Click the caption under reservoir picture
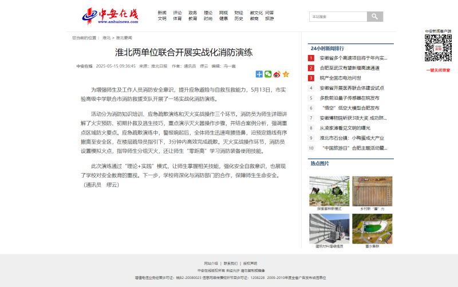This screenshot has width=458, height=287. [372, 246]
